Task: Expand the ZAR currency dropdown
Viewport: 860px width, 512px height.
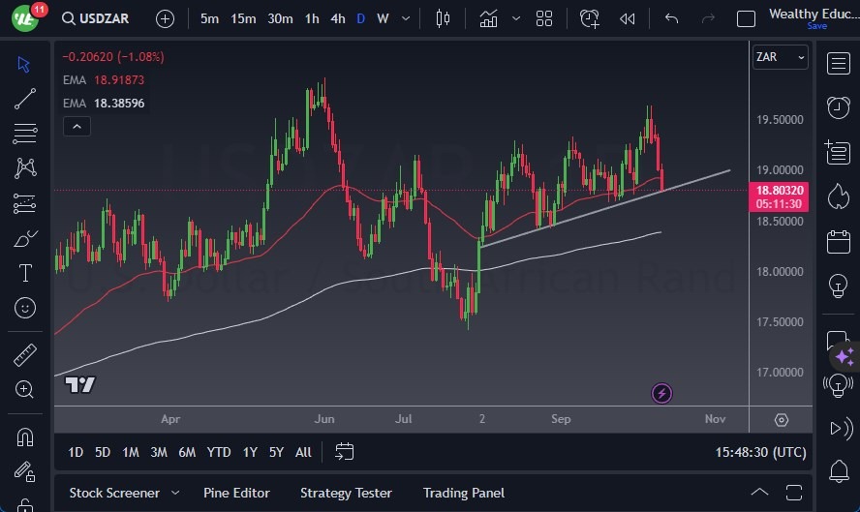Action: 781,57
